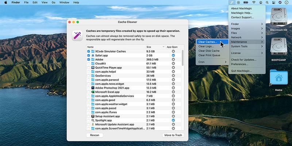Choose Check for Updates... menu entry

[247, 59]
